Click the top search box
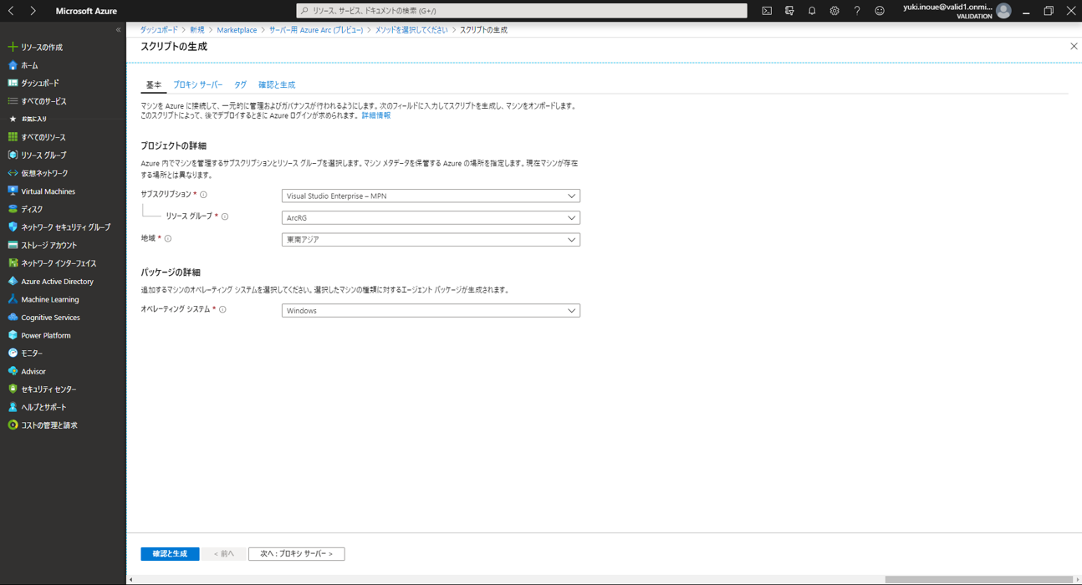 pos(522,11)
